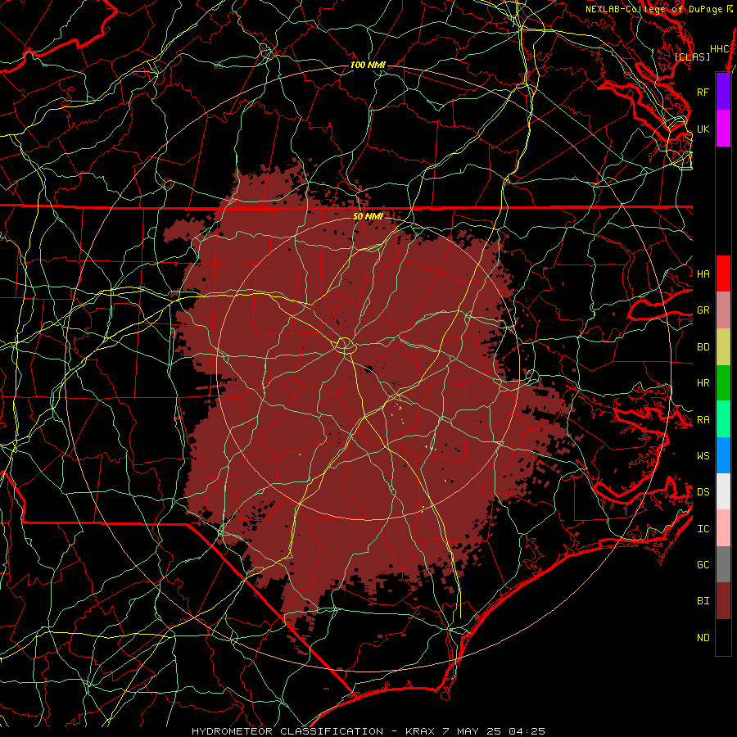Click the Hydrometeor Classification KRAX timestamp caption
The height and width of the screenshot is (737, 737).
(368, 731)
